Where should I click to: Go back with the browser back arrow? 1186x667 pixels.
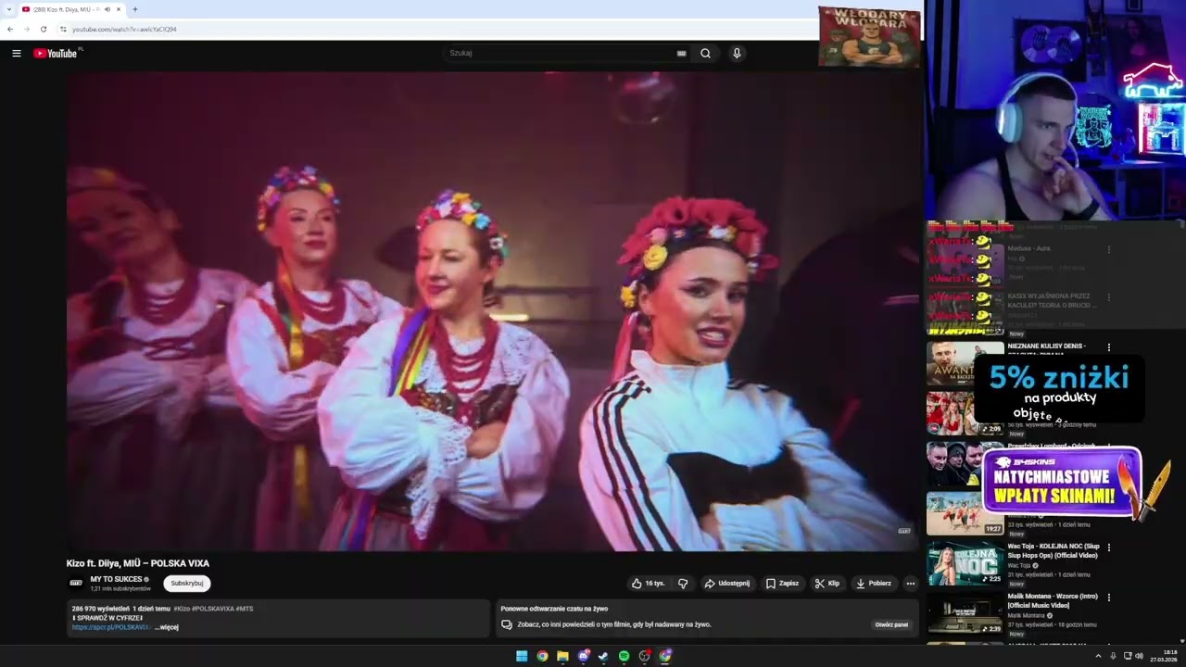(10, 29)
